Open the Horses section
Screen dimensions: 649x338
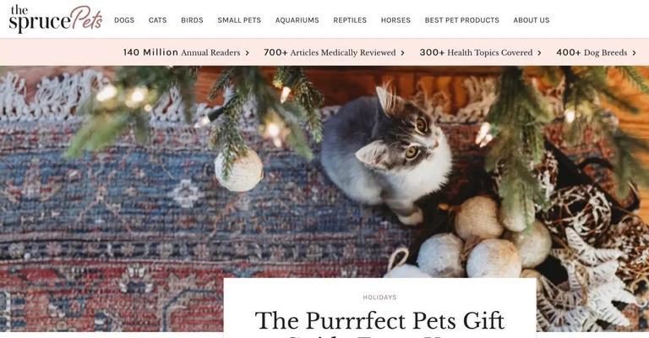[x=395, y=20]
